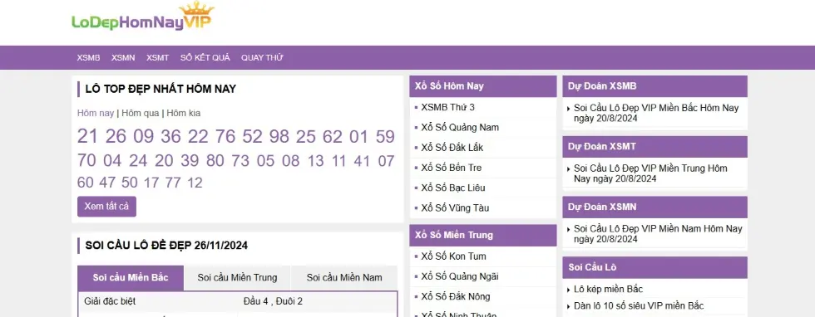The height and width of the screenshot is (317, 815).
Task: Click lottery number 98
Action: pos(279,136)
